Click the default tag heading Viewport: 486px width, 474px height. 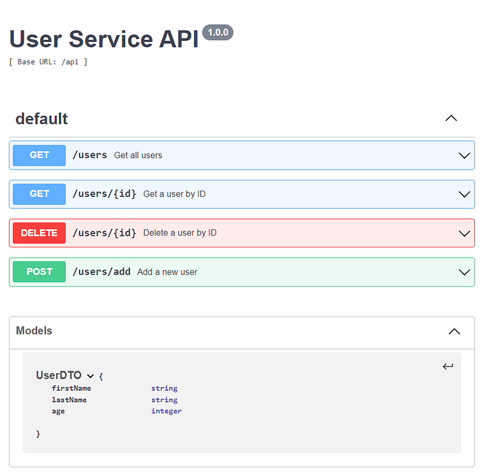pyautogui.click(x=41, y=118)
